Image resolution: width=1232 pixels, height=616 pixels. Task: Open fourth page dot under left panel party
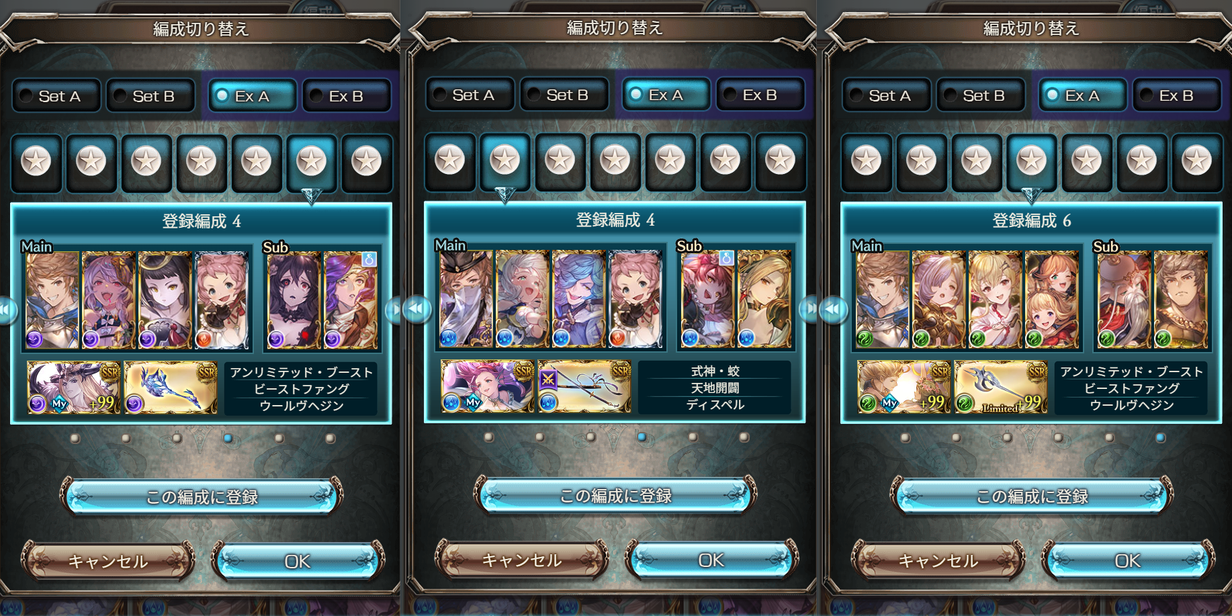tap(228, 439)
